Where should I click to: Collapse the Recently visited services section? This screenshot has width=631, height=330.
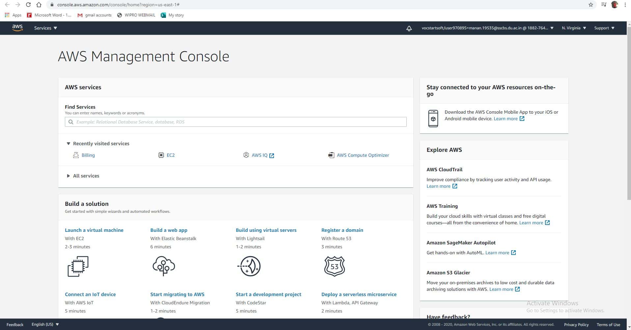pyautogui.click(x=98, y=144)
